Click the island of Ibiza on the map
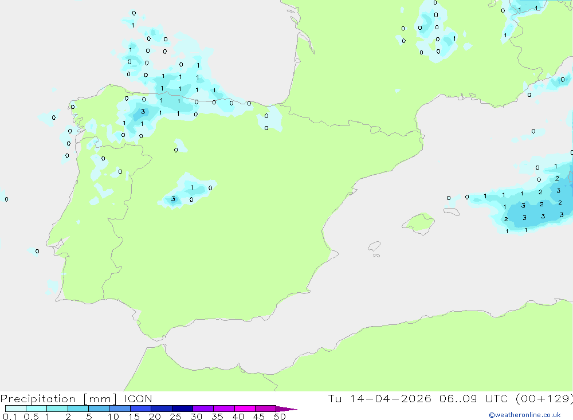This screenshot has width=573, height=420. point(374,246)
